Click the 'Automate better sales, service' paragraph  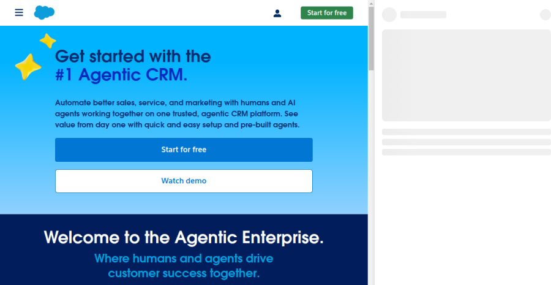[x=178, y=114]
